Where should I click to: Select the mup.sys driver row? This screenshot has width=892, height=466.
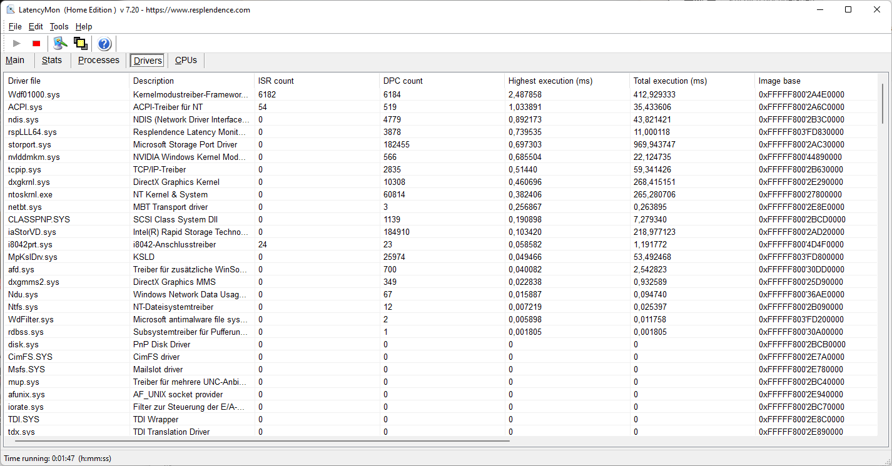441,382
